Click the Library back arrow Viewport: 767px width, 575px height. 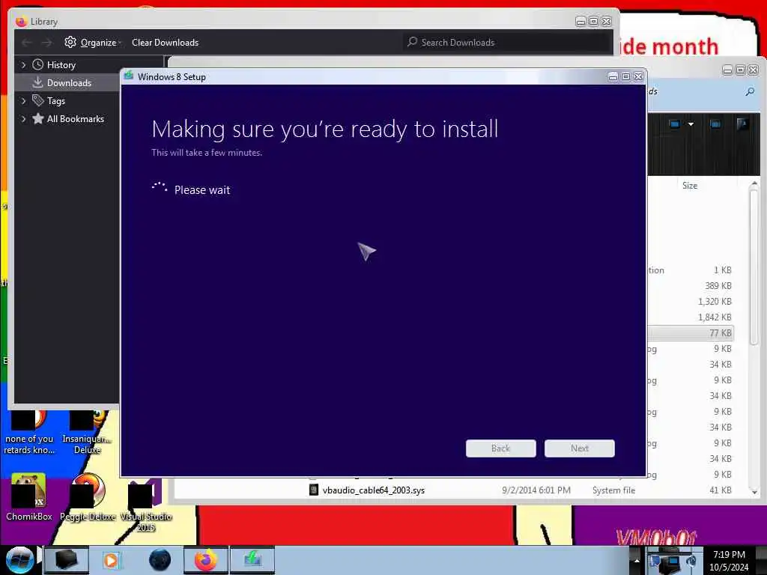[27, 43]
